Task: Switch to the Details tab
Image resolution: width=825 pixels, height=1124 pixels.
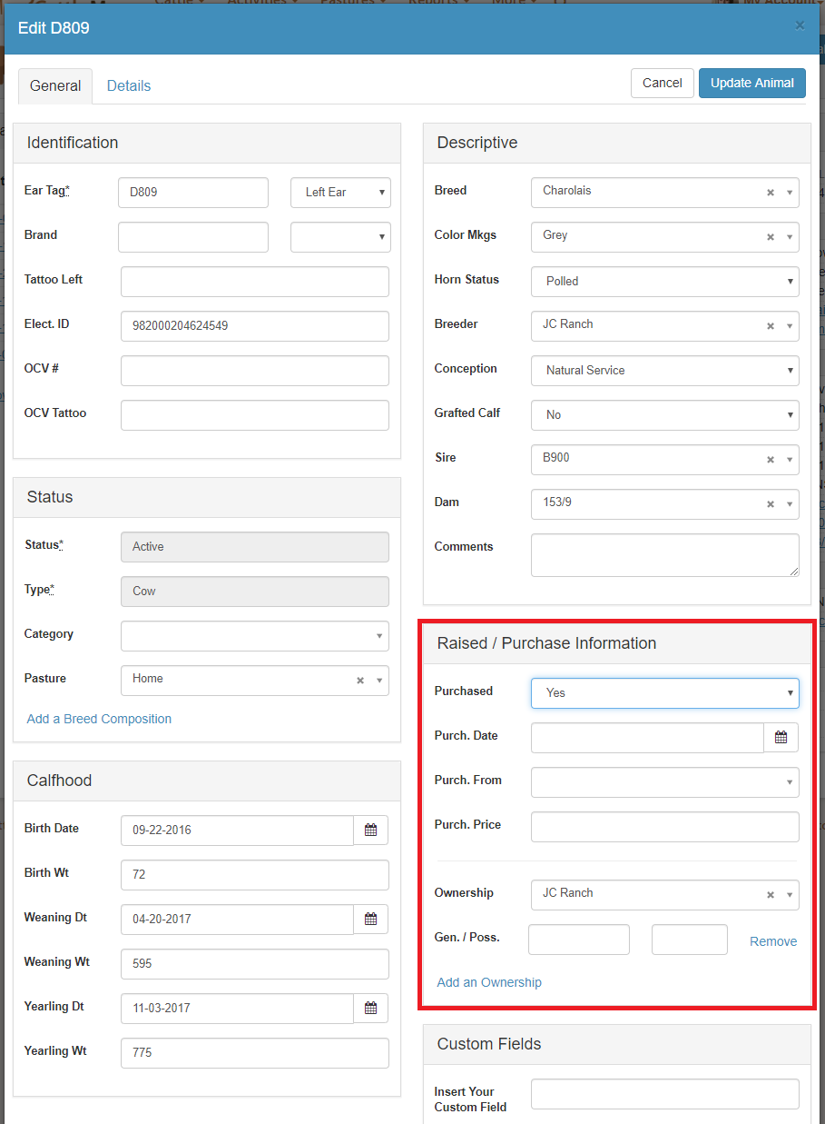Action: (x=128, y=85)
